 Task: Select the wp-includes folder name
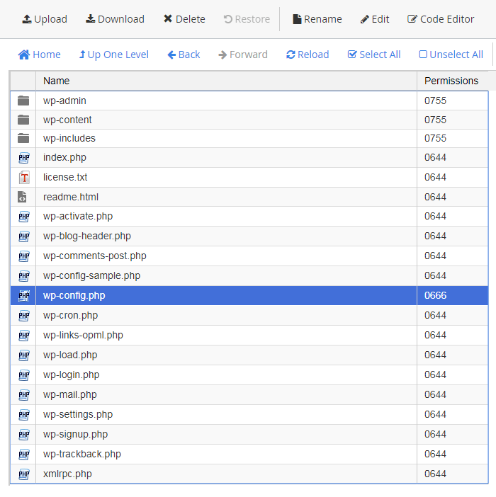[x=69, y=138]
